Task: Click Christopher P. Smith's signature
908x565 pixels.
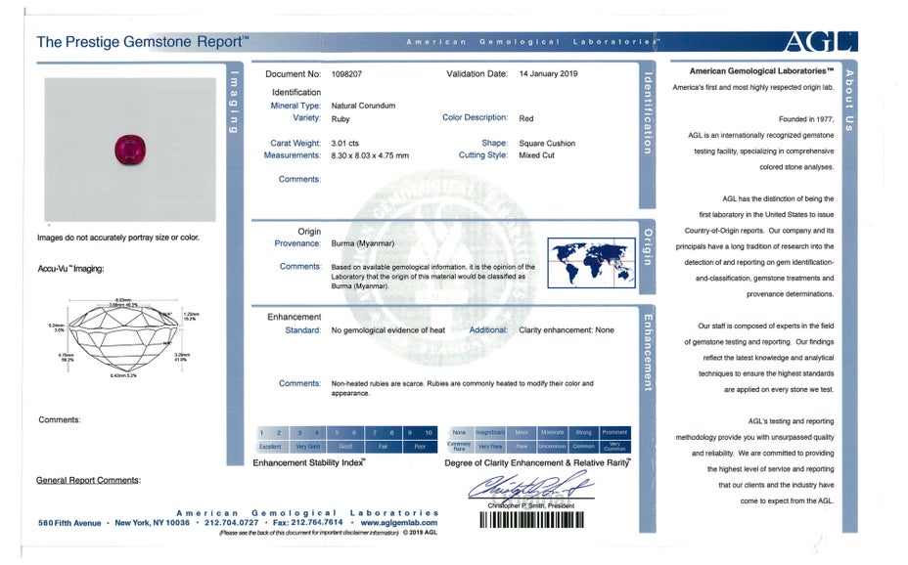Action: click(528, 486)
